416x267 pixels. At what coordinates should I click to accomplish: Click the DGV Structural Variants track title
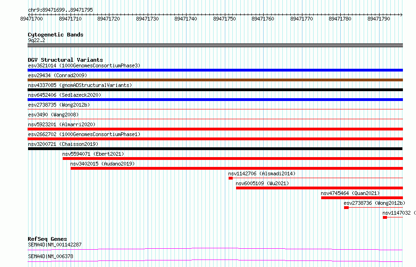[65, 60]
